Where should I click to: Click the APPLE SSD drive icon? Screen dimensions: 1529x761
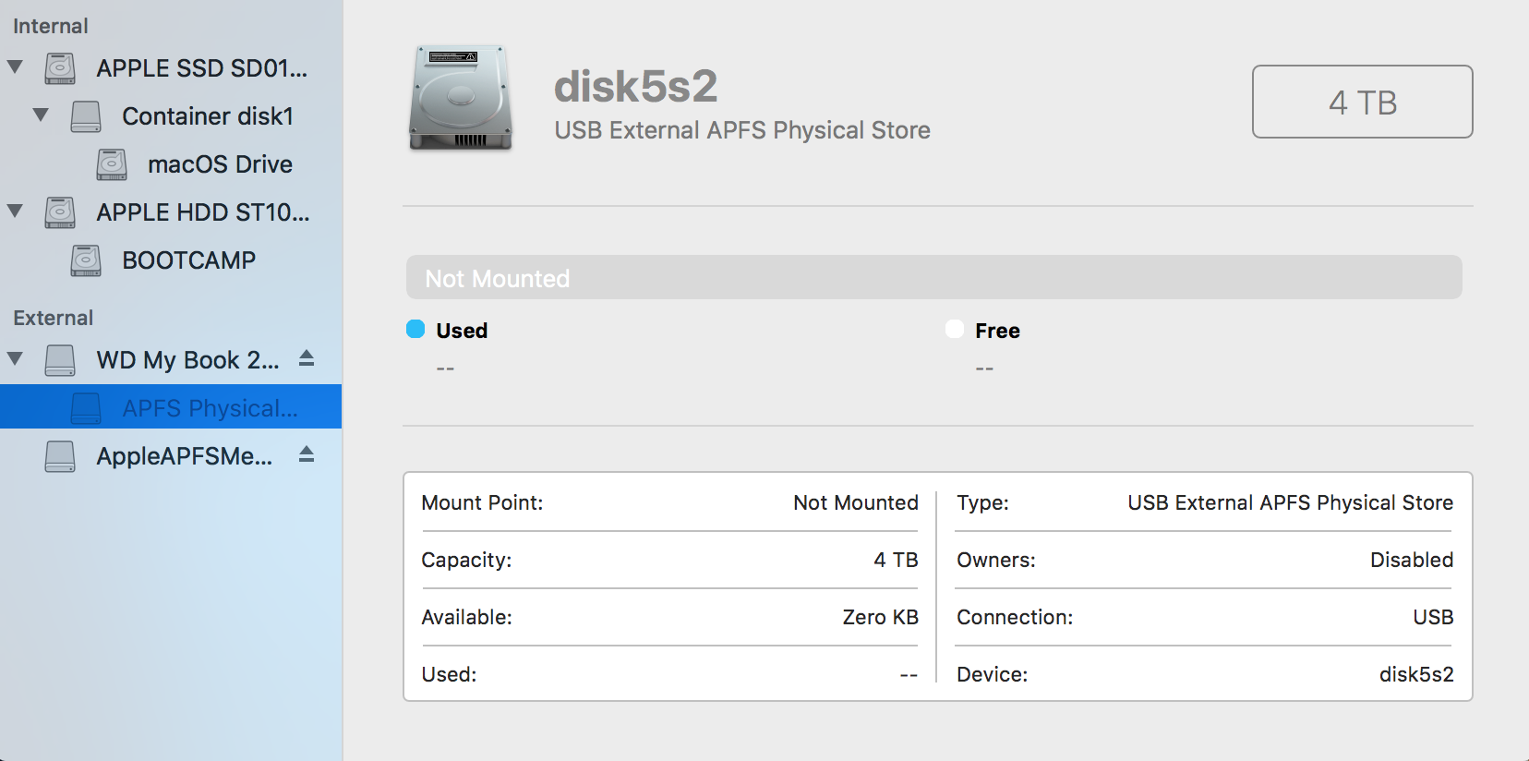[x=60, y=68]
